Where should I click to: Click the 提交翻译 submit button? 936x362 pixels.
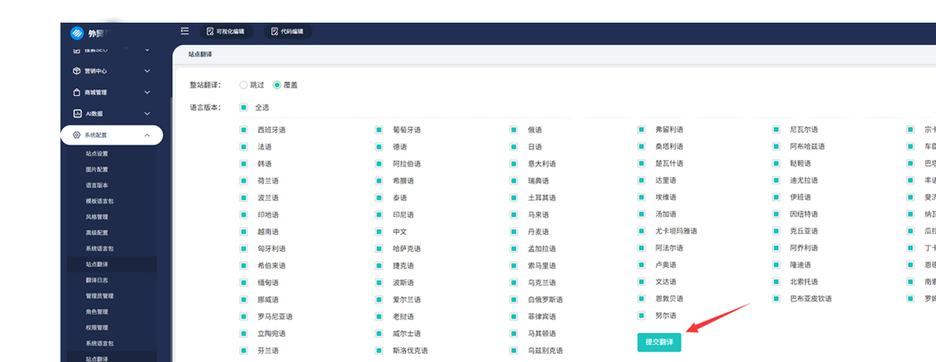coord(659,342)
